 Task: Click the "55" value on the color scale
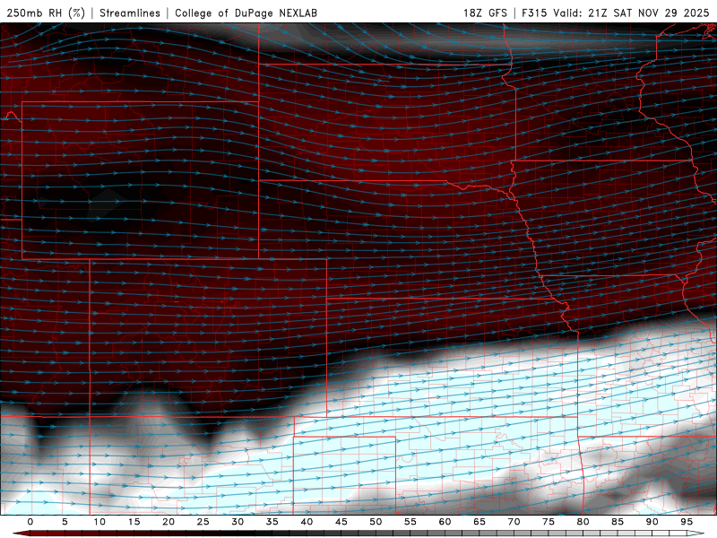point(410,522)
